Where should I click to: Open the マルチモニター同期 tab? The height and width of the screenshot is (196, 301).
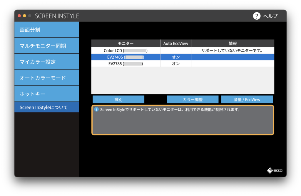(47, 46)
